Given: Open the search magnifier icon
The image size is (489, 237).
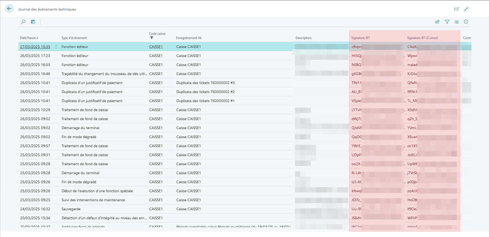Looking at the screenshot, I should click(x=23, y=22).
